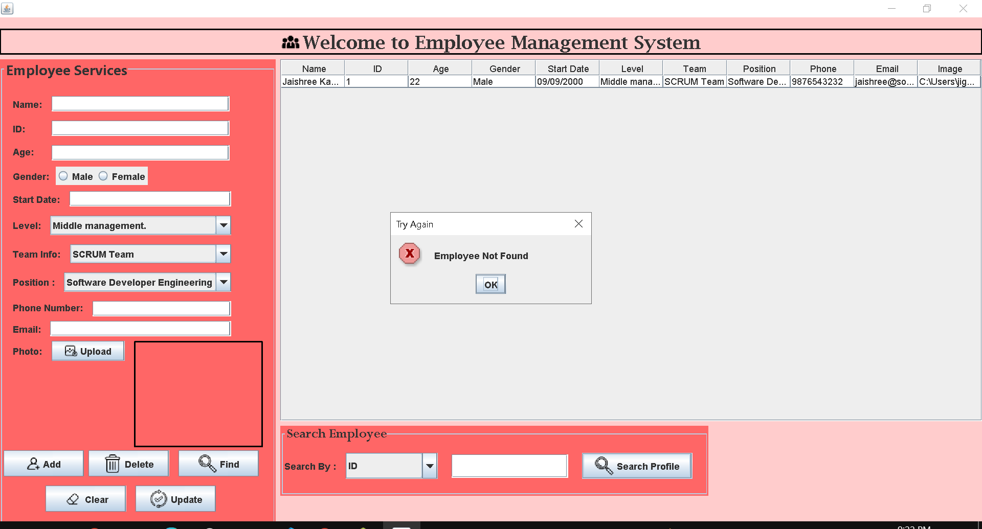Open the Team Info SCRUM Team dropdown
982x529 pixels.
223,254
